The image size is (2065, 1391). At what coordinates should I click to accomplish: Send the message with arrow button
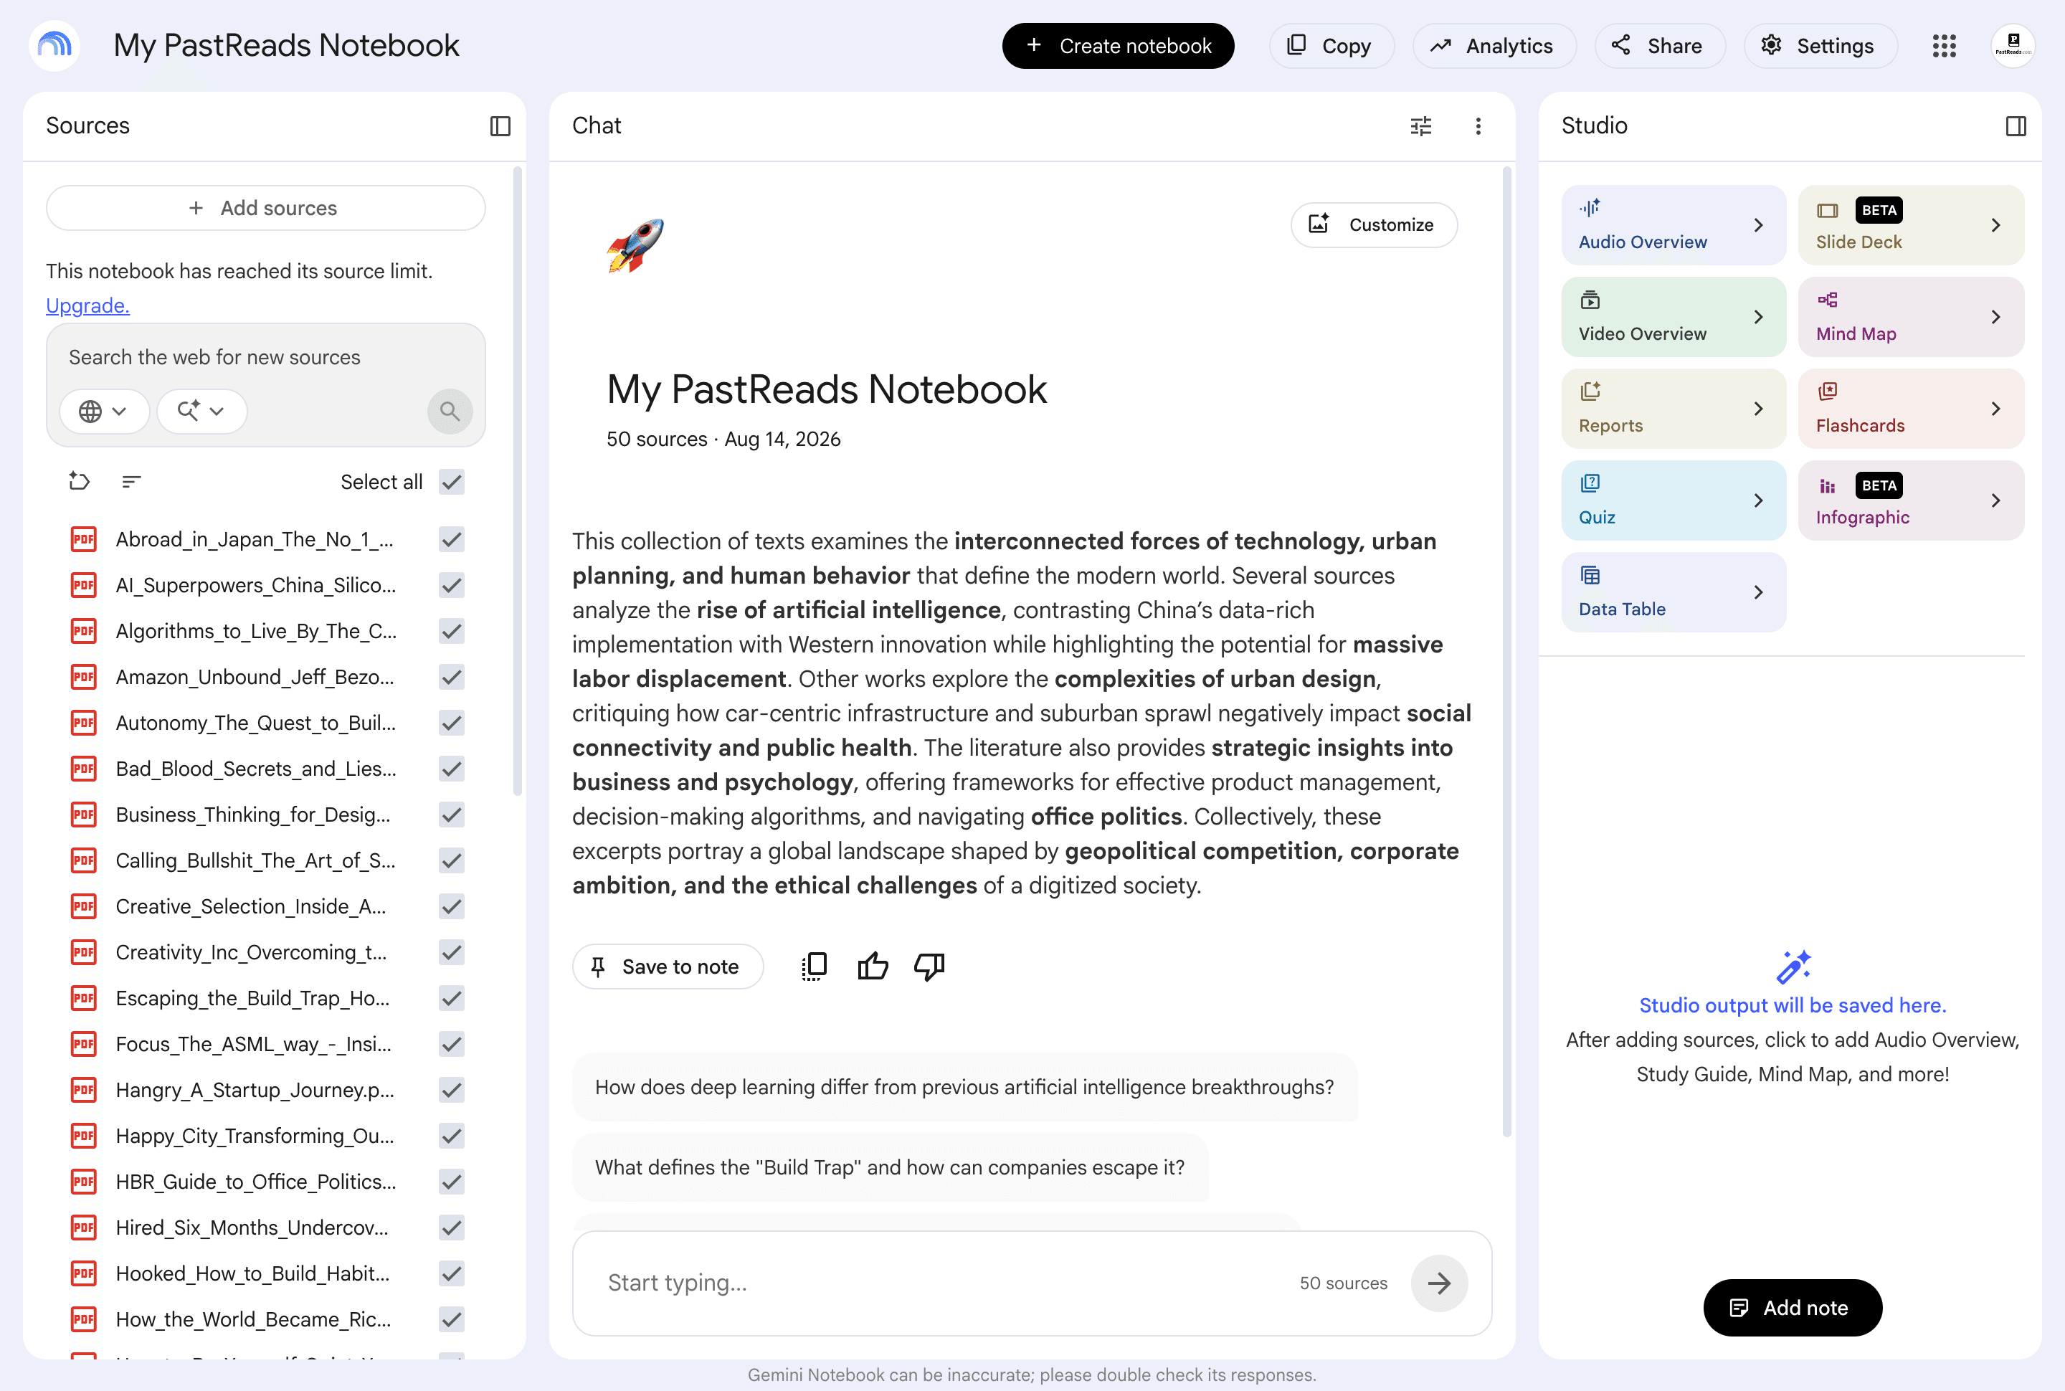1439,1283
